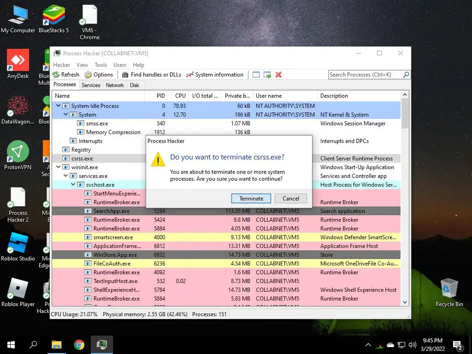Open Roblox Studio desktop icon
This screenshot has height=354, width=472.
(18, 247)
